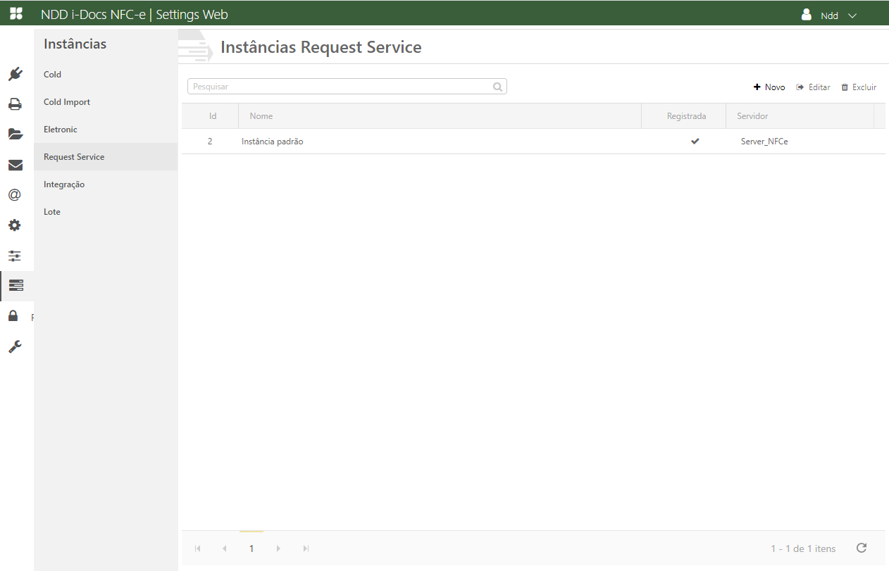Screen dimensions: 889x571
Task: Open the app grid icon in header
Action: pyautogui.click(x=15, y=14)
